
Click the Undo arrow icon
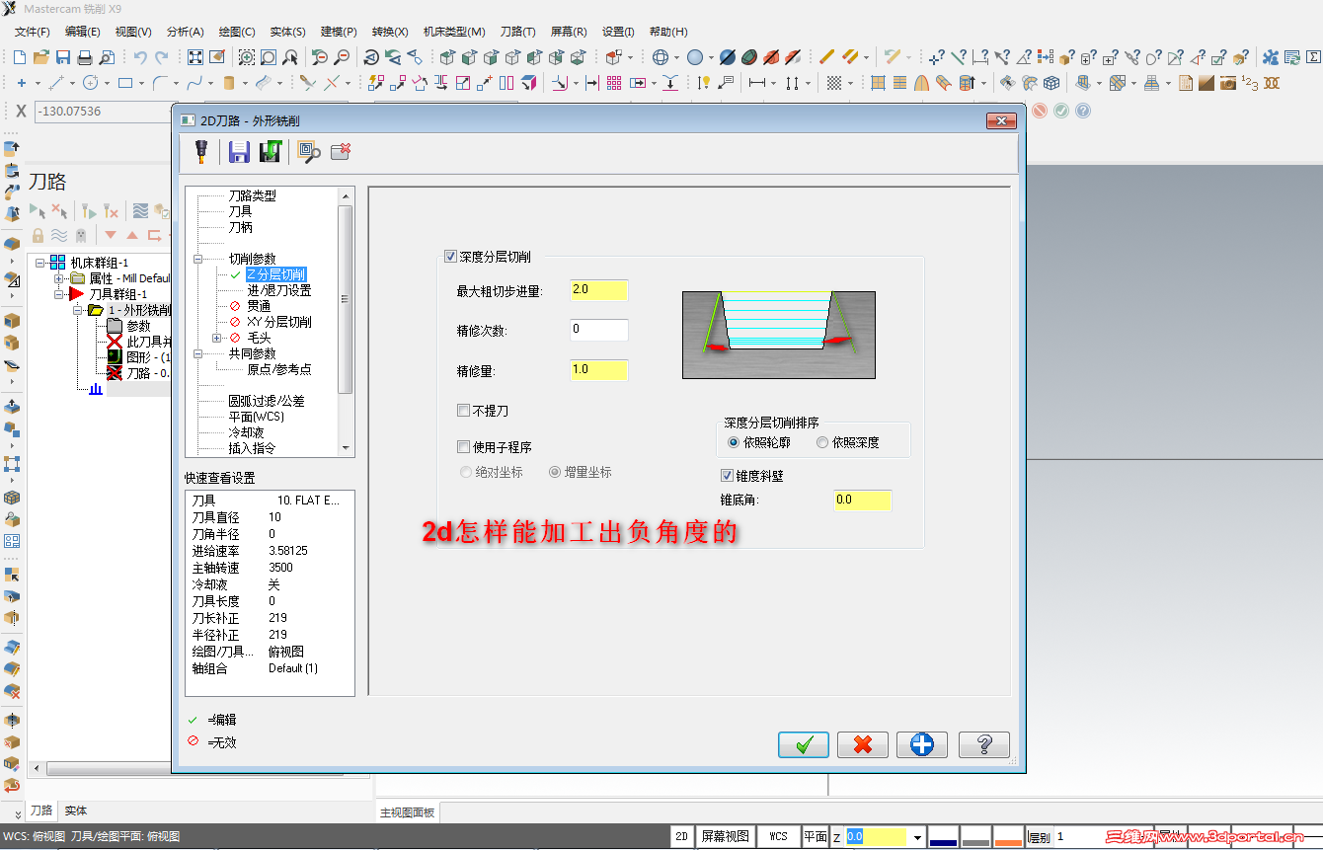(140, 57)
